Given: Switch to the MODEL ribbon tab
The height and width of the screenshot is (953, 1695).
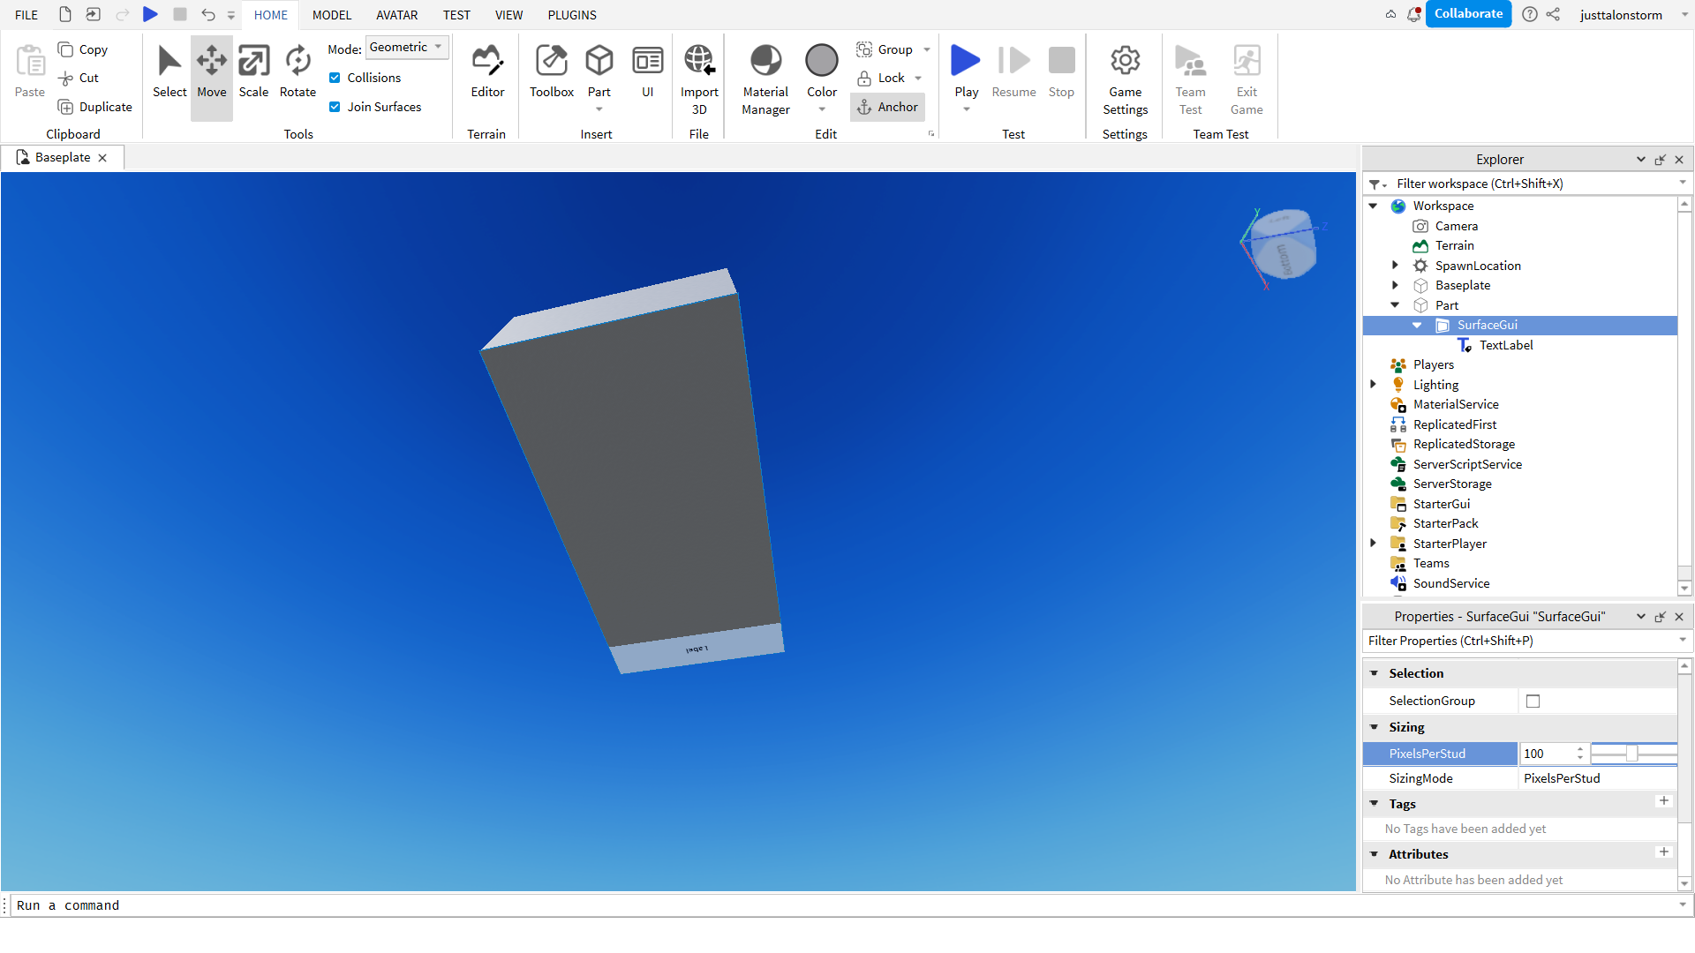Looking at the screenshot, I should (332, 14).
